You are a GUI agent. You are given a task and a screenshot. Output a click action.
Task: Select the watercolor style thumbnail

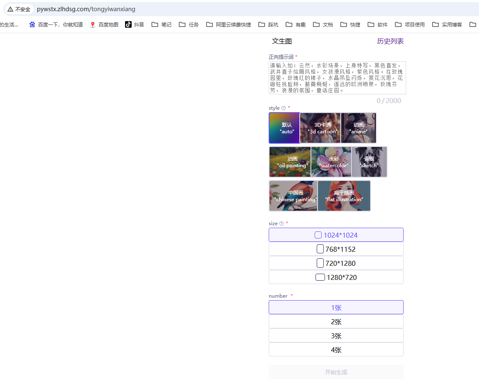(x=331, y=162)
